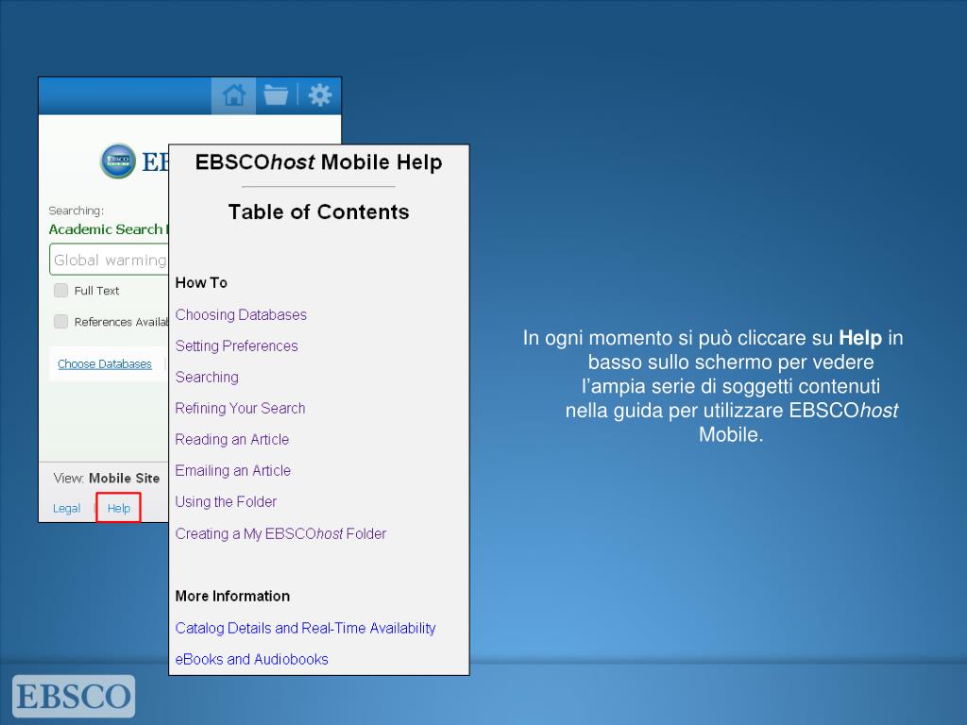Click the EBSCOhost Mobile Help title
Image resolution: width=967 pixels, height=725 pixels.
pyautogui.click(x=319, y=162)
